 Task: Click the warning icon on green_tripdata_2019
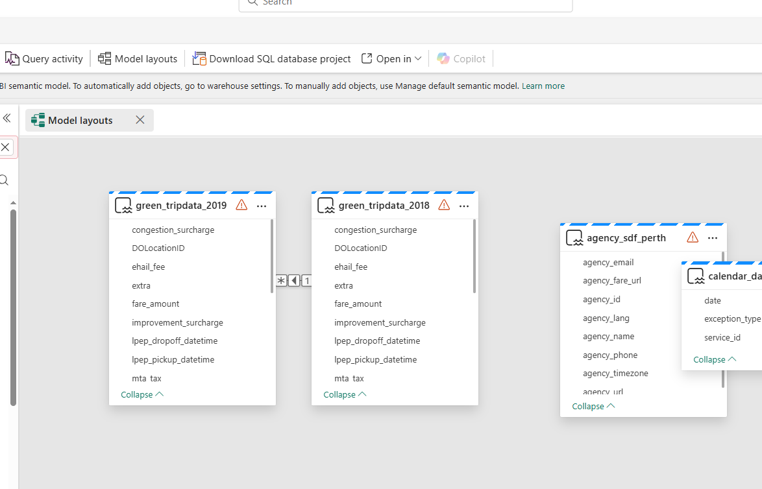[x=241, y=205]
